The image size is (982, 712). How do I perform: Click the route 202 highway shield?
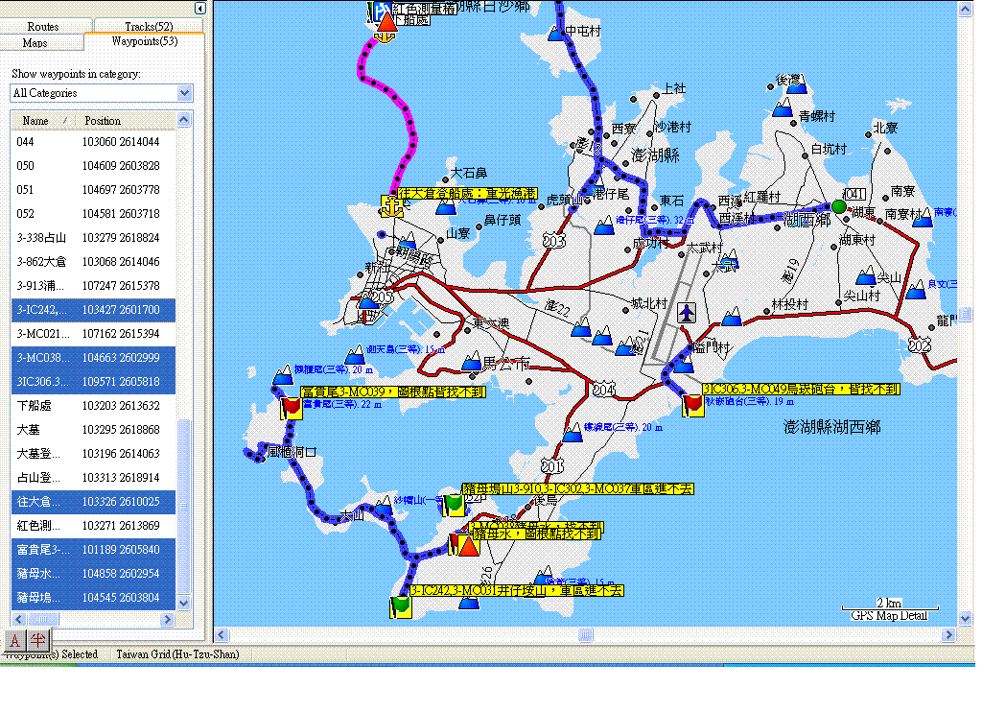920,345
